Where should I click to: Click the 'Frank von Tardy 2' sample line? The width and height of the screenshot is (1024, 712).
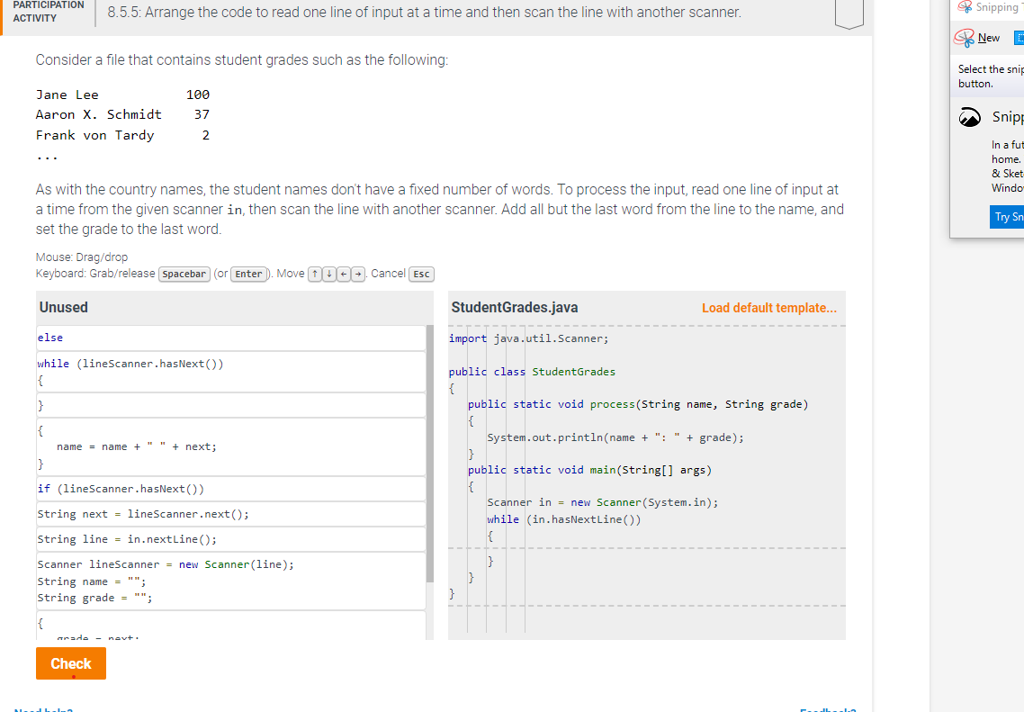pos(122,135)
